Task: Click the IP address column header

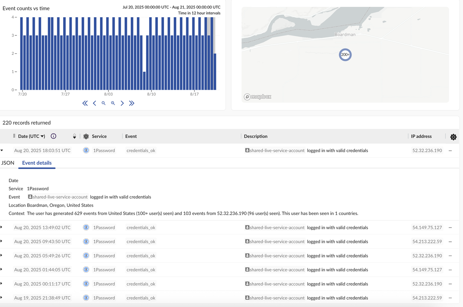Action: click(x=421, y=136)
